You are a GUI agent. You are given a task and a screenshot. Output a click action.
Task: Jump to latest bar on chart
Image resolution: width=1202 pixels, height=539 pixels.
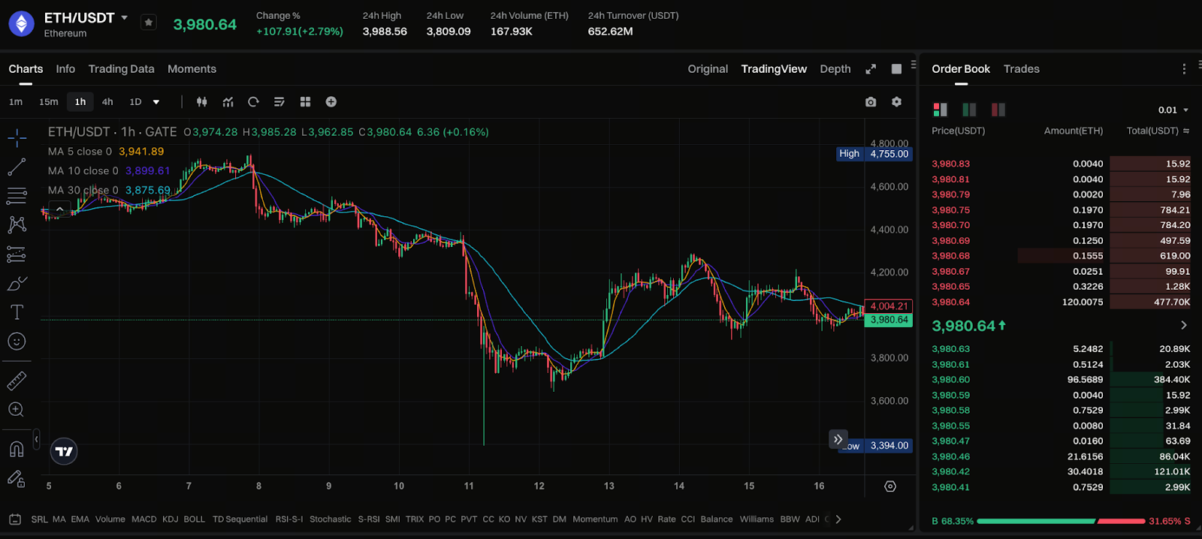tap(838, 439)
